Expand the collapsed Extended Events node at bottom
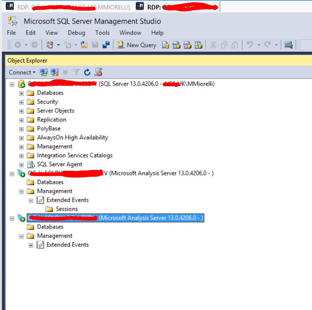The height and width of the screenshot is (310, 312). tap(31, 245)
